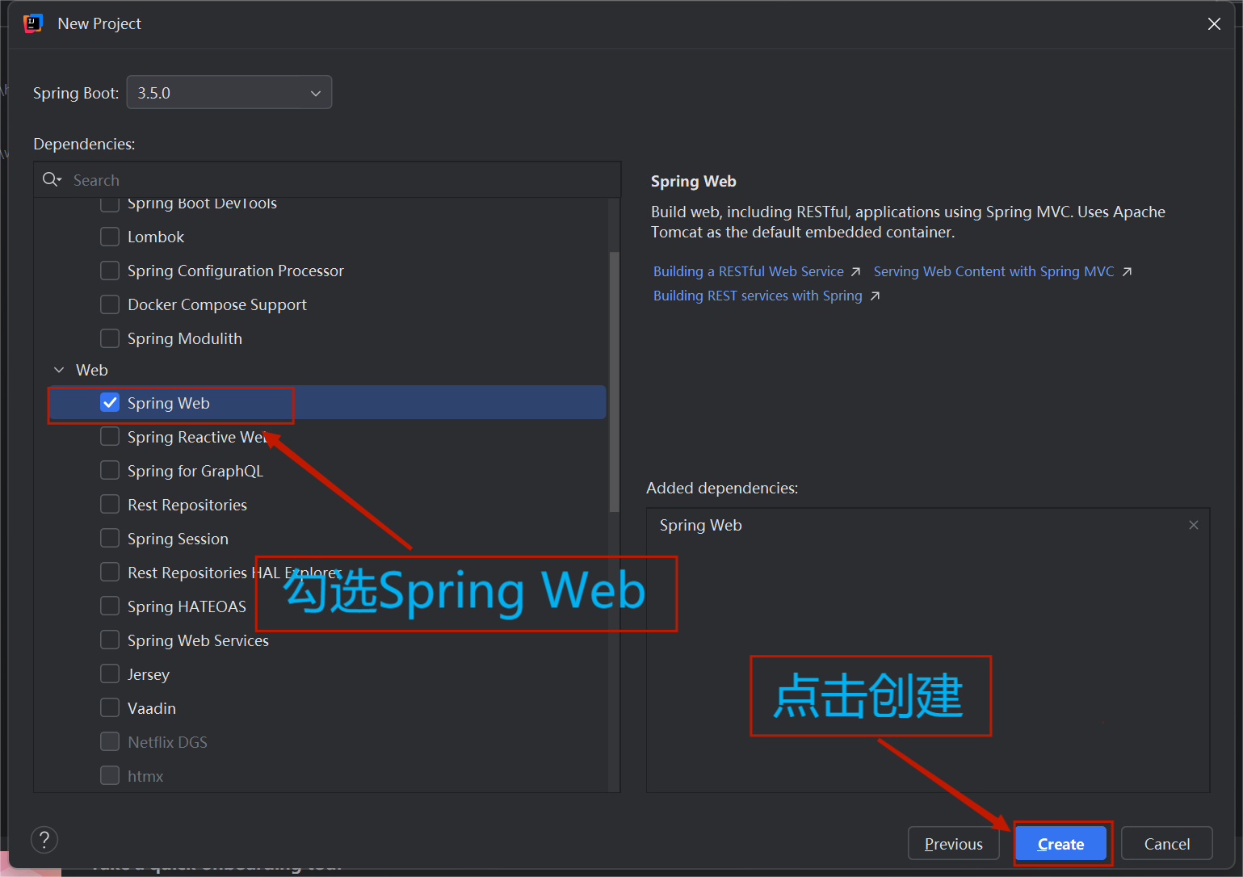Enable Docker Compose Support checkbox
Screen dimensions: 1243x877
coord(110,304)
